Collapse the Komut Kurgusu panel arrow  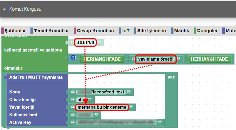[x=4, y=9]
